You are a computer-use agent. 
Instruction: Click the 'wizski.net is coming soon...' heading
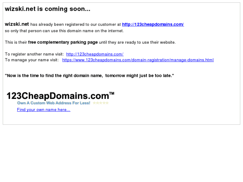pos(47,9)
